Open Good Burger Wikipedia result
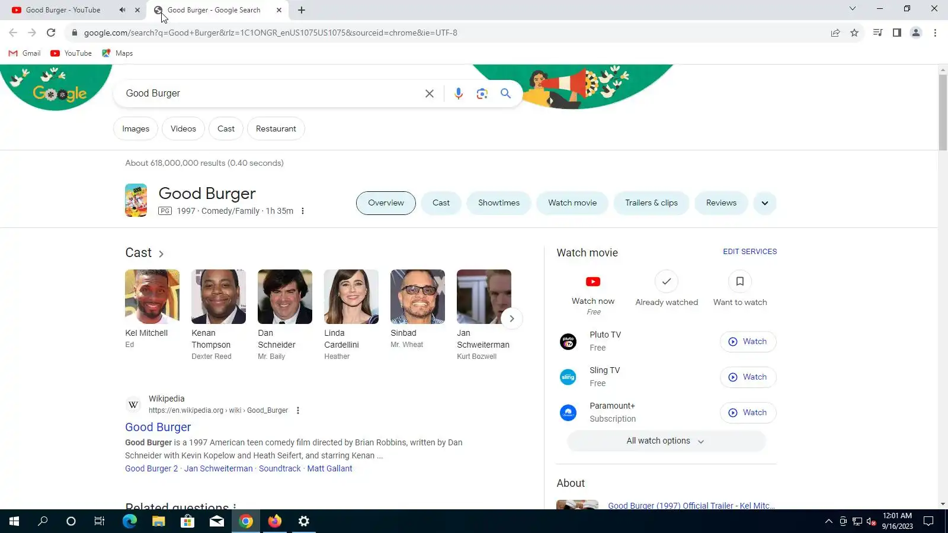This screenshot has height=533, width=948. click(158, 427)
